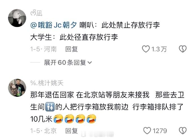Tap the restroom emoji in second comment

50,107
